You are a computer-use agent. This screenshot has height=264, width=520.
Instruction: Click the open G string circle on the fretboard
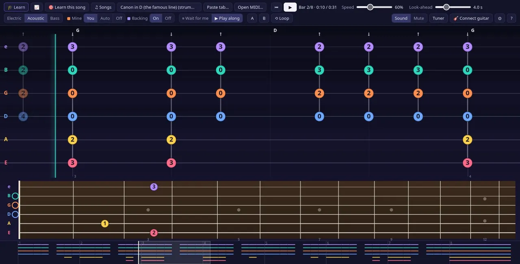coord(15,205)
